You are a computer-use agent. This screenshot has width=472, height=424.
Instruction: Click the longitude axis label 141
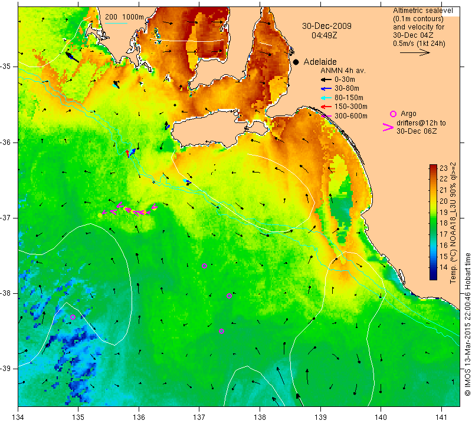[441, 418]
